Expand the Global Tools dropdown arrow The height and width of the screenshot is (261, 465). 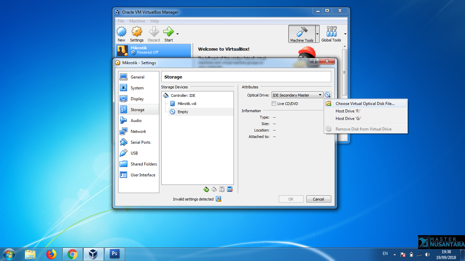coord(345,34)
